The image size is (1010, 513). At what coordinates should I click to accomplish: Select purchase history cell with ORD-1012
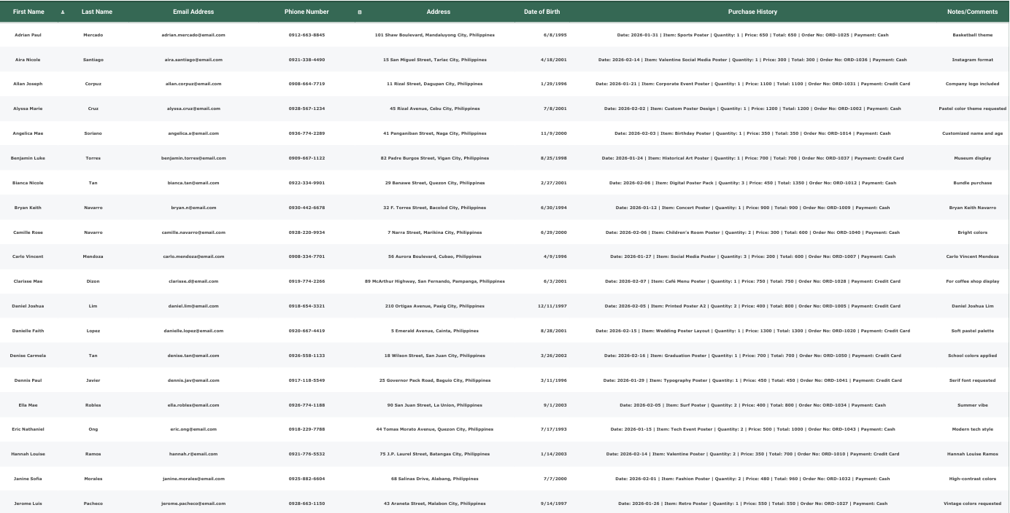pyautogui.click(x=752, y=183)
